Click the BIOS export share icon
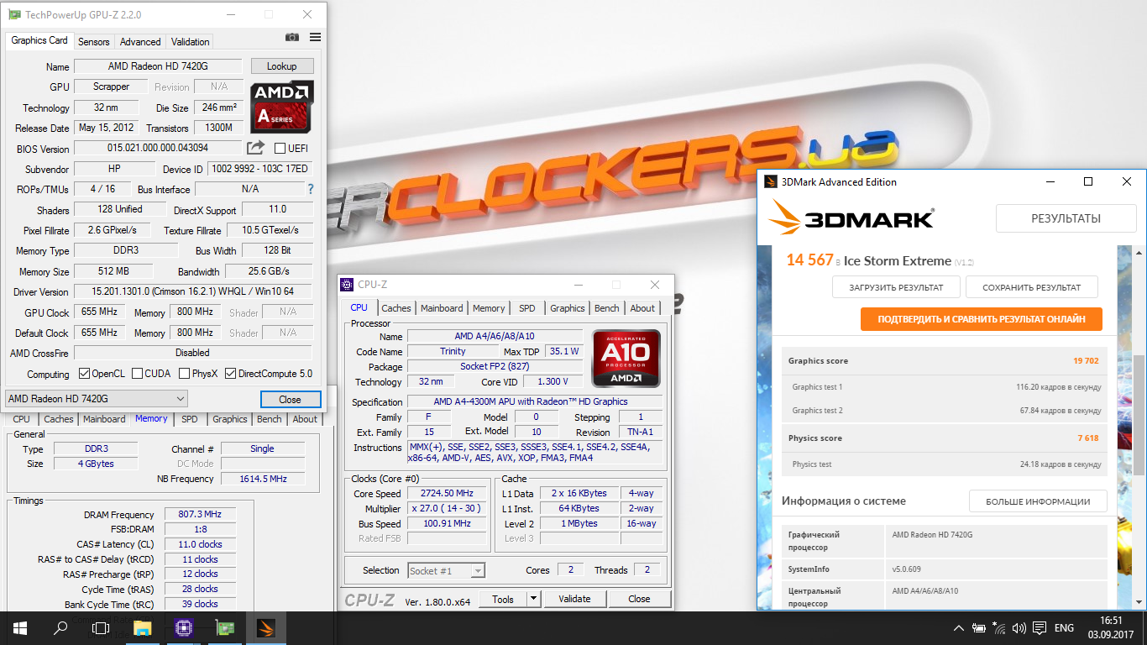1147x645 pixels. pos(255,148)
